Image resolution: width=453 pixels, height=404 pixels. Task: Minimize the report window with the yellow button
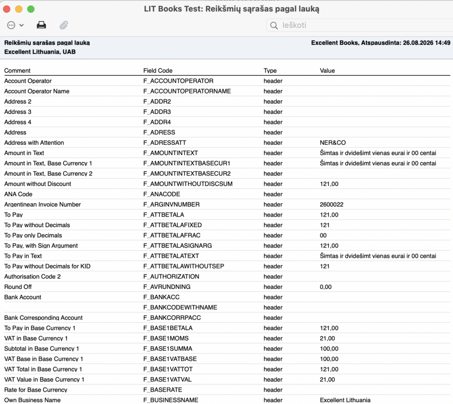19,9
